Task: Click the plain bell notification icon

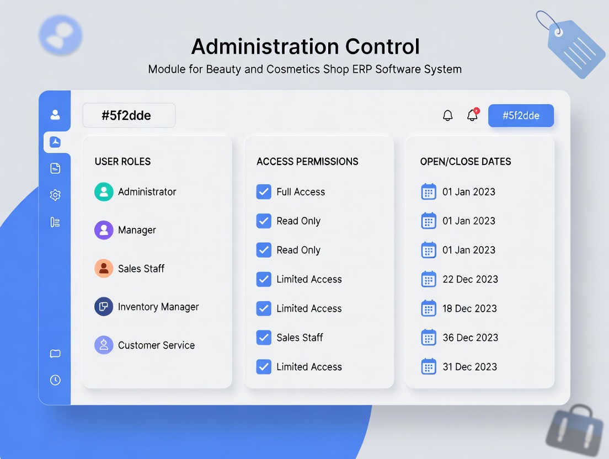Action: (x=448, y=115)
